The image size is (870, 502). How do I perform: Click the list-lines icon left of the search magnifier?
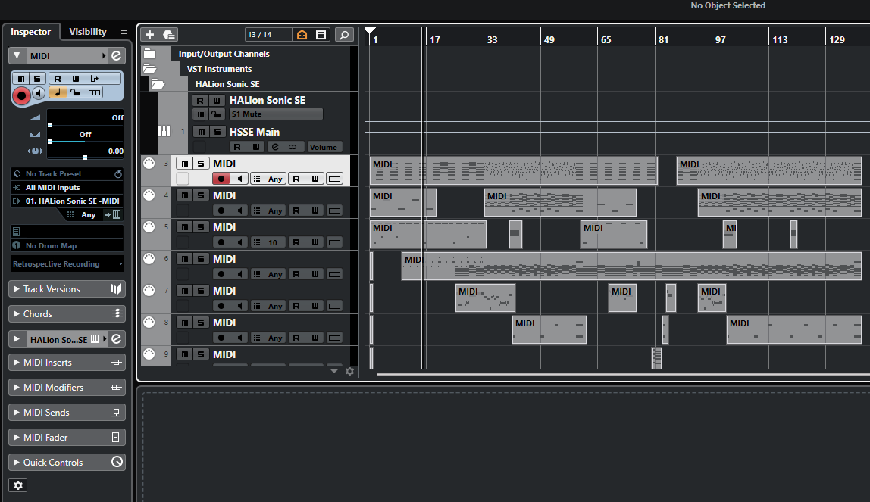[x=321, y=35]
